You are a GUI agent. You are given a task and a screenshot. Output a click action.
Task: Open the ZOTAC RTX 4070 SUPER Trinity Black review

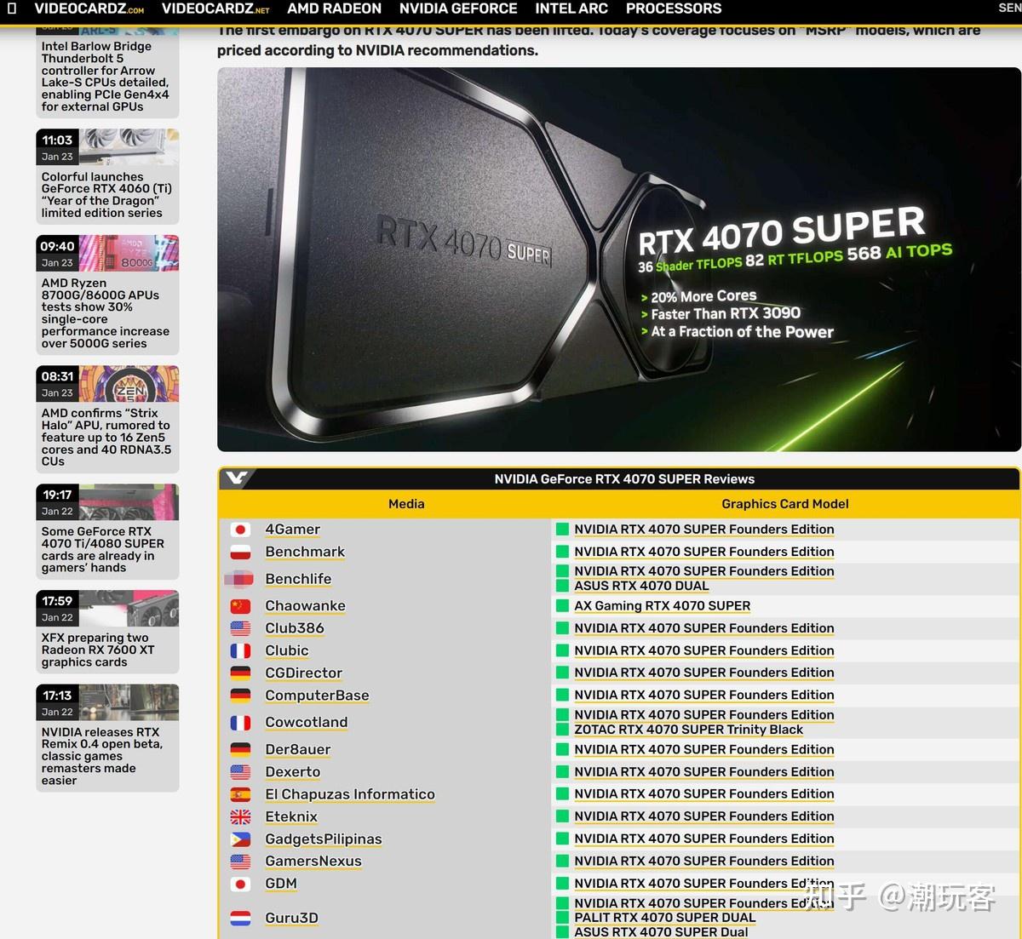click(x=688, y=730)
